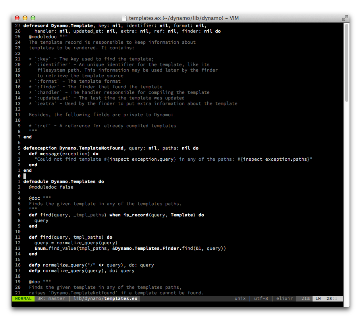Click 'defp normalize_query(query), do: query' line
Image resolution: width=361 pixels, height=321 pixels.
pyautogui.click(x=81, y=271)
